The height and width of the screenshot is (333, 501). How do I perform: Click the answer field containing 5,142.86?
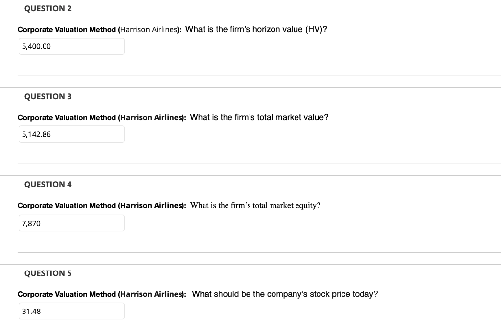pos(71,134)
